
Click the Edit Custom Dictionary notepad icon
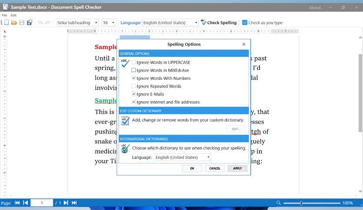[125, 121]
